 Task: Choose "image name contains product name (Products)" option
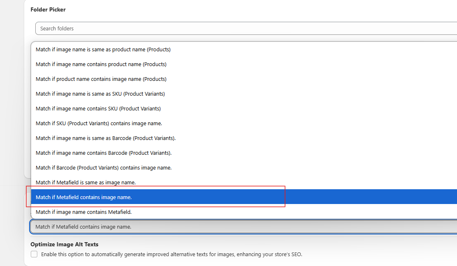click(101, 64)
